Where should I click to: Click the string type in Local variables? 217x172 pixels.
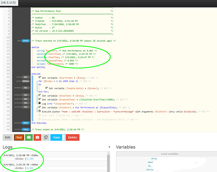click(154, 159)
